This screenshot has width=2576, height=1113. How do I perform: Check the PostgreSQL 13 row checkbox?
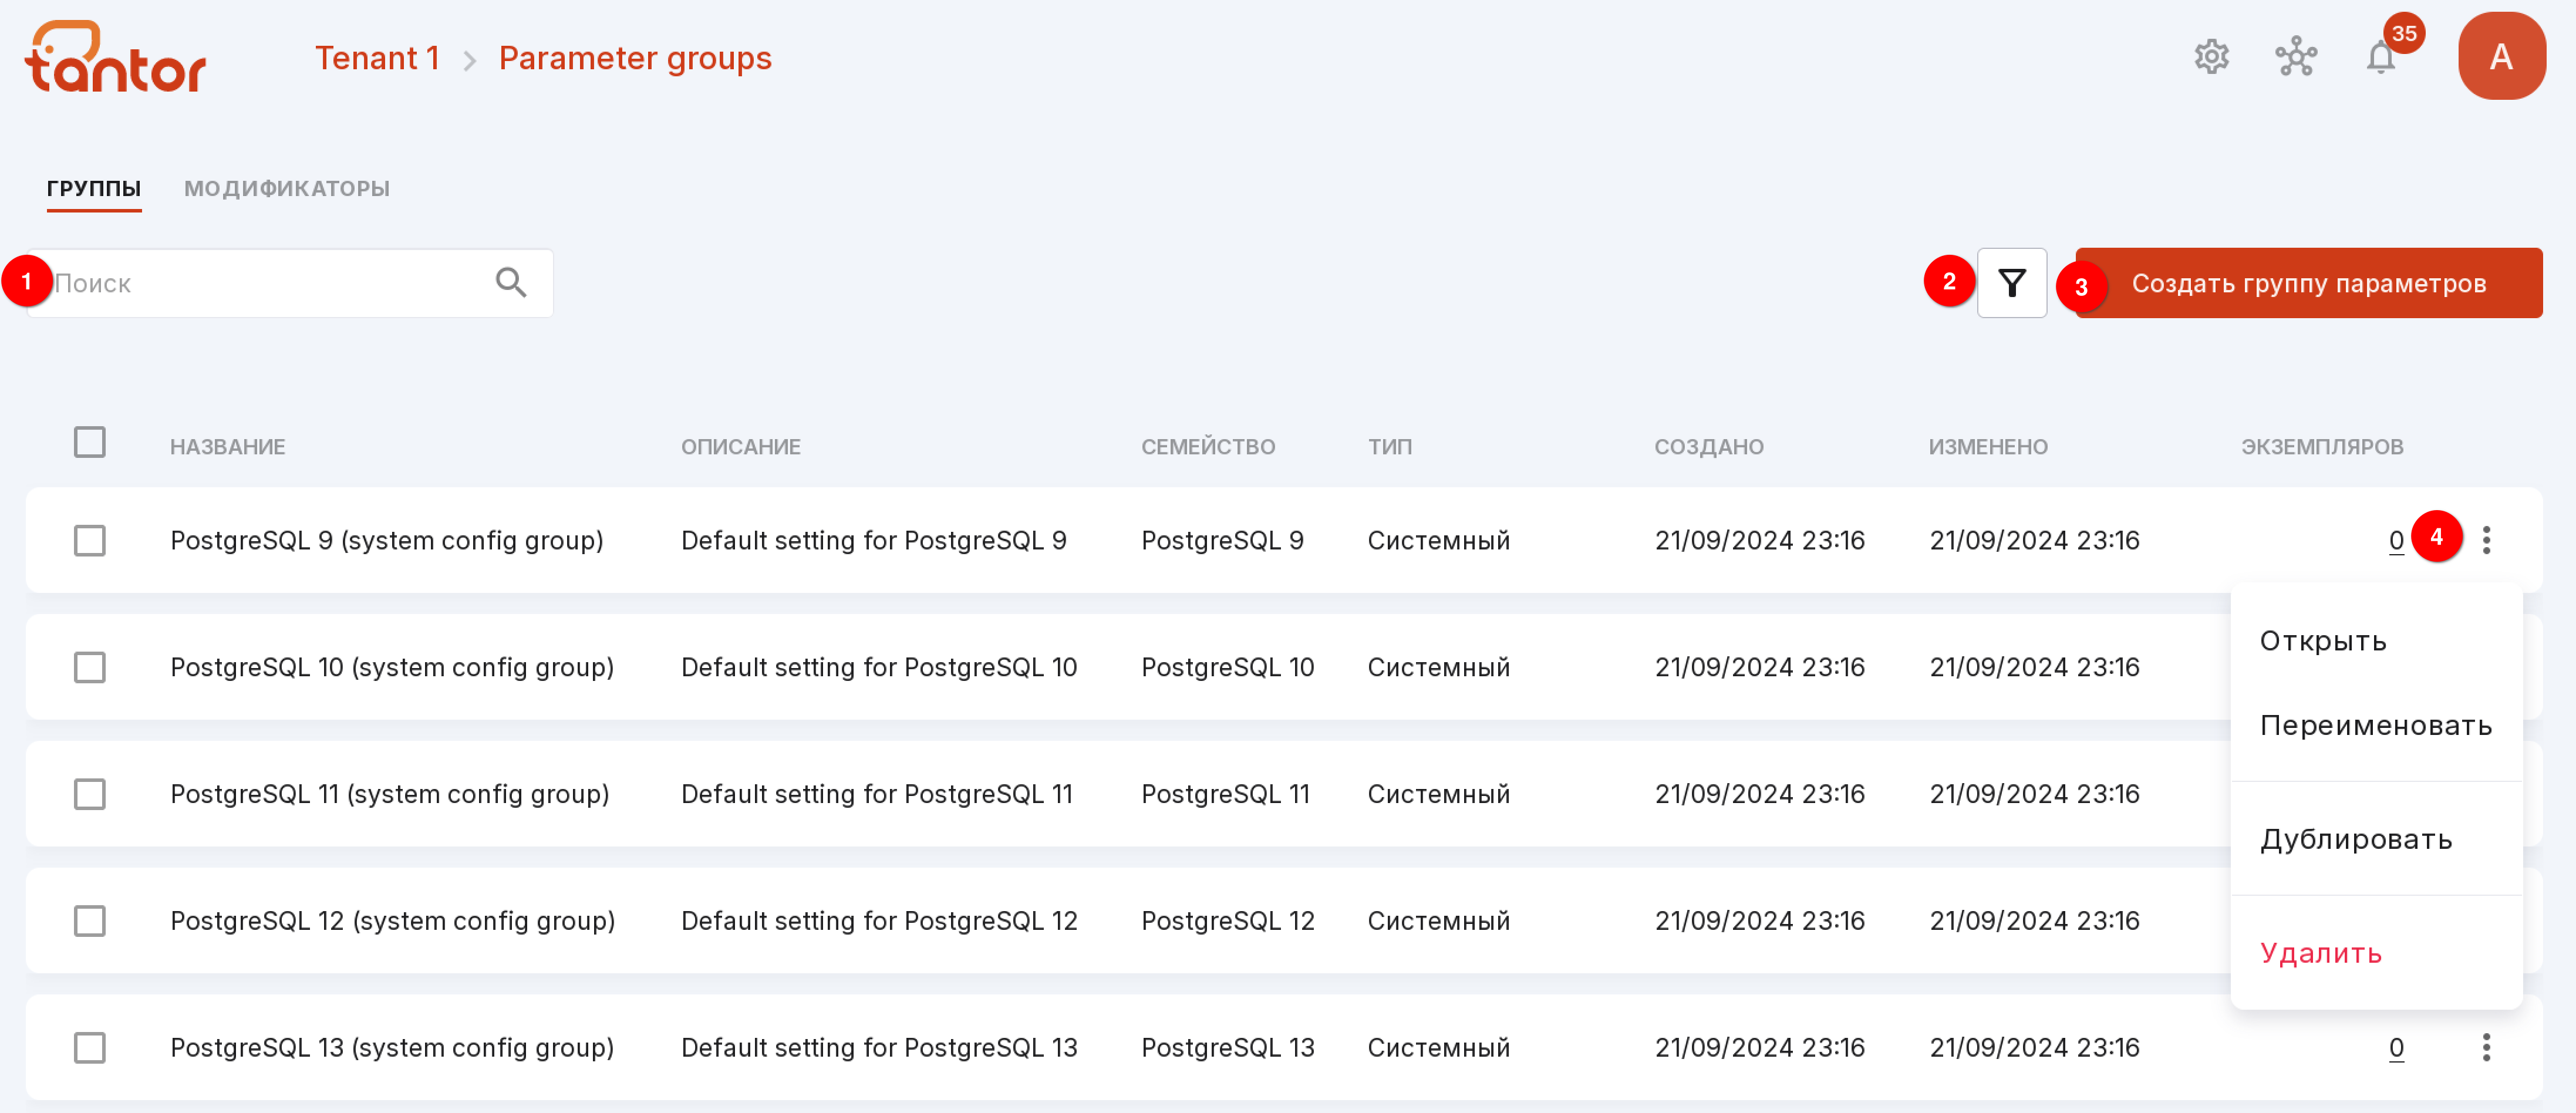[x=90, y=1047]
